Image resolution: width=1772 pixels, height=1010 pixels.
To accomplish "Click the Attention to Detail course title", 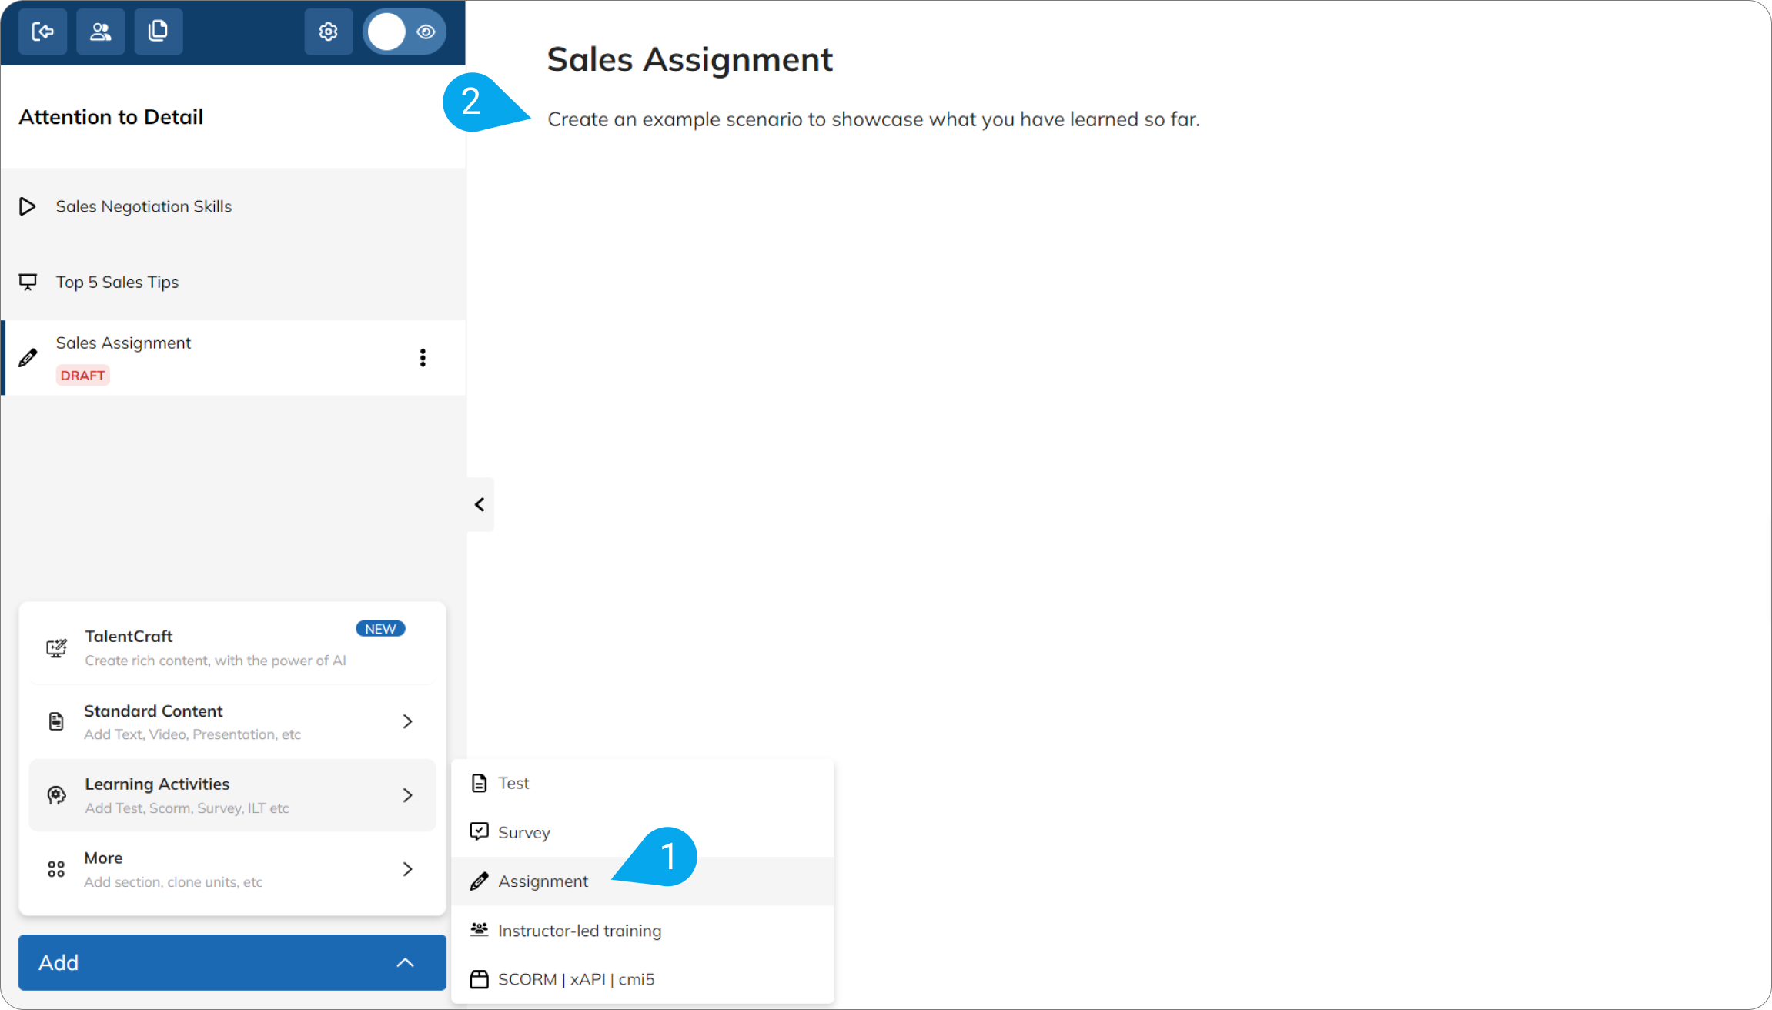I will (111, 117).
